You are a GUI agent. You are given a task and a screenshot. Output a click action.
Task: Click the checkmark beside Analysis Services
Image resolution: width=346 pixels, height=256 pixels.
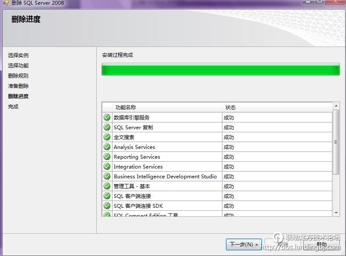pos(107,147)
